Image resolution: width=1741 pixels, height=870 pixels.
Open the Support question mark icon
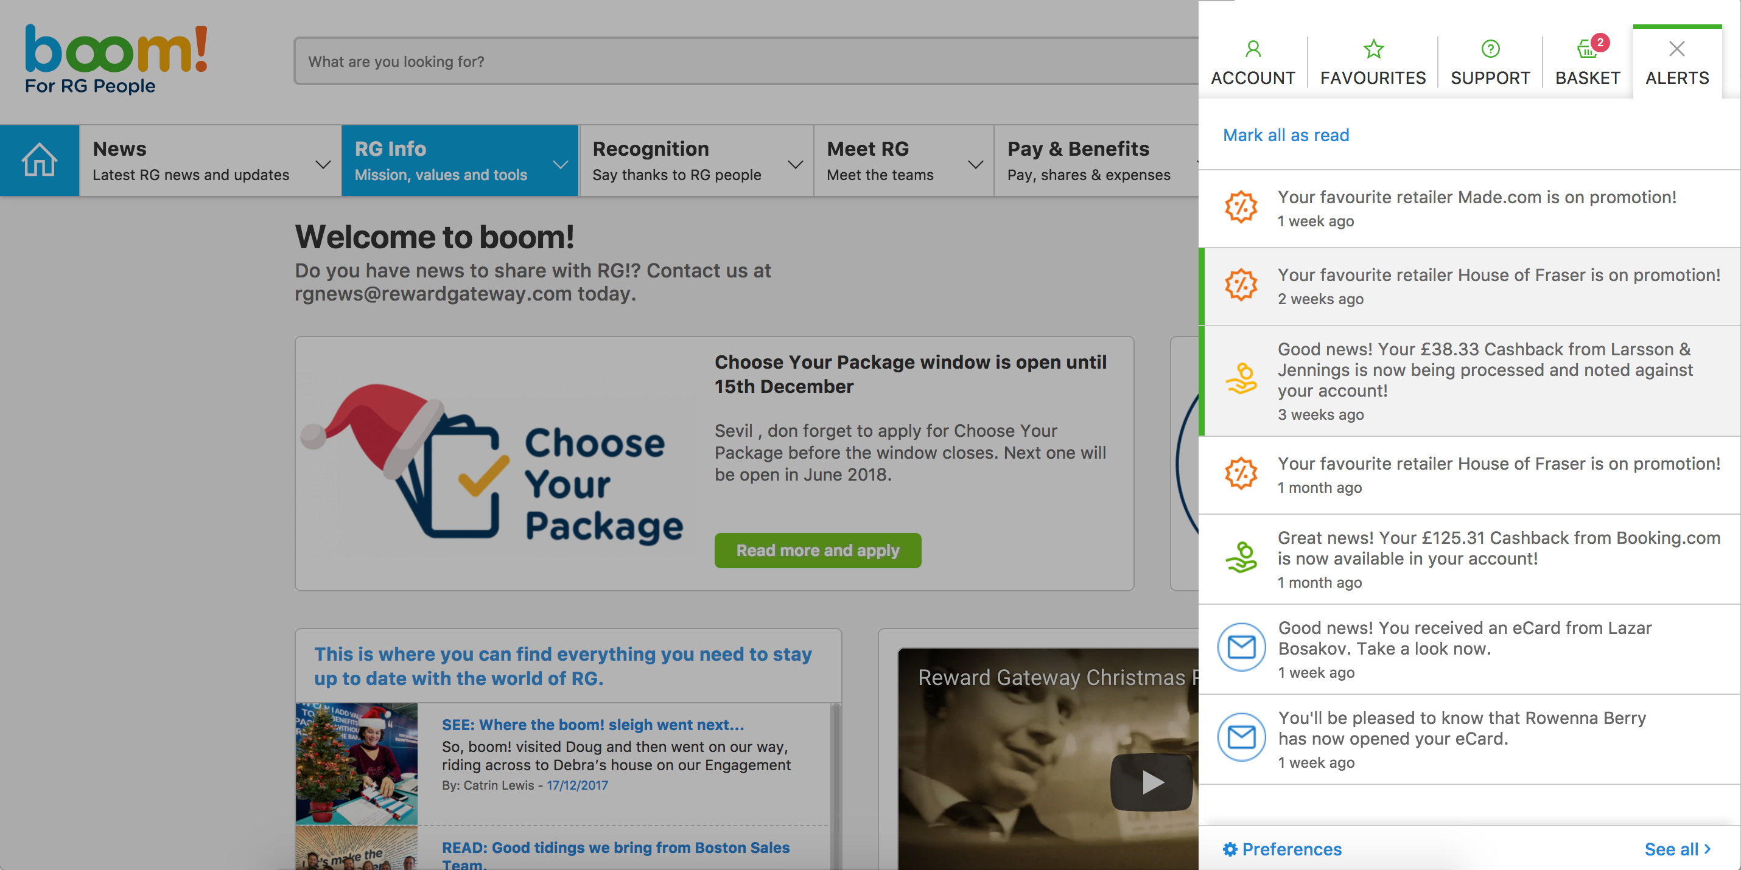[x=1490, y=49]
